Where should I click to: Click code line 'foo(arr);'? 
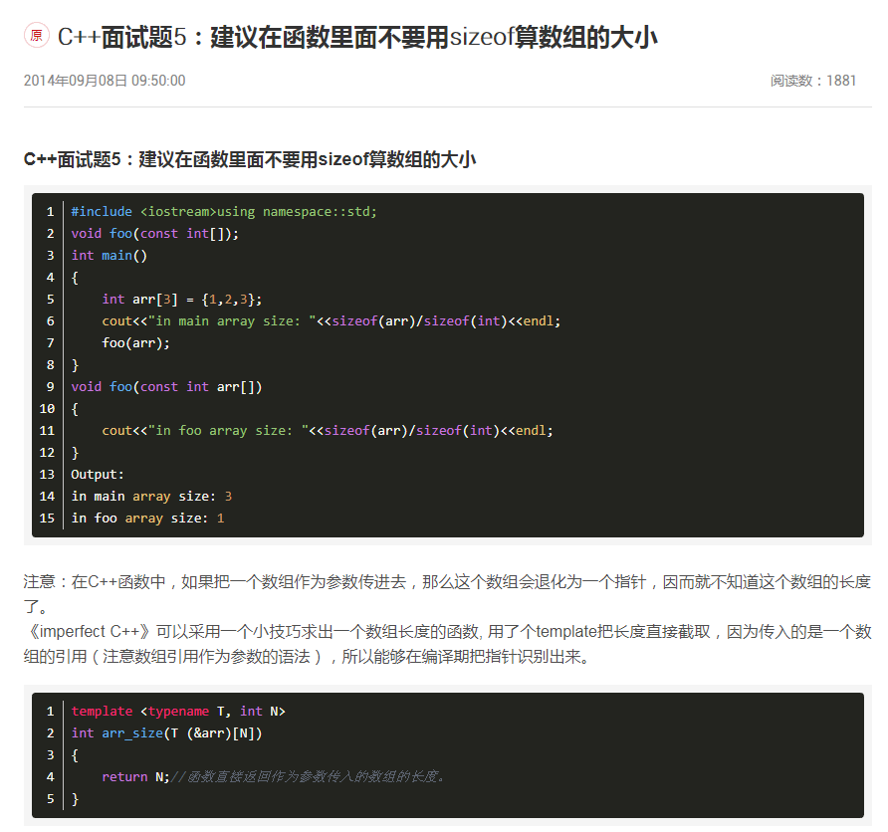point(135,343)
